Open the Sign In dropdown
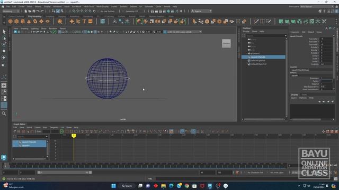Screen dimensions: 339x190 (201, 11)
